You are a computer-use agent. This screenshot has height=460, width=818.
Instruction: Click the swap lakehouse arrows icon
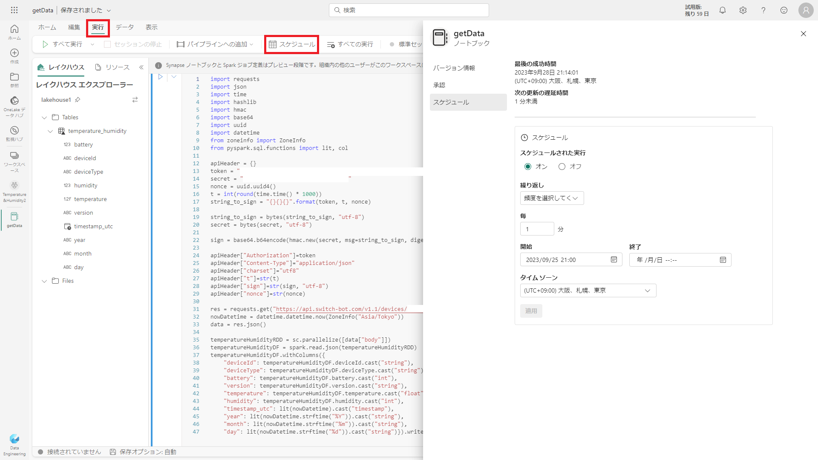(135, 100)
